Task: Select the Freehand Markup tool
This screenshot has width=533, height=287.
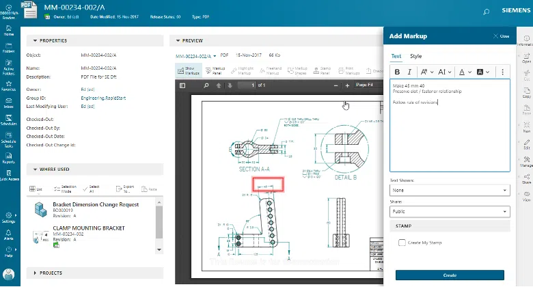Action: [x=271, y=71]
